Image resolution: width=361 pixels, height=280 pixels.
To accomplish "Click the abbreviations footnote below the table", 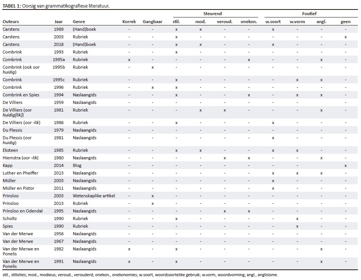I will click(140, 275).
